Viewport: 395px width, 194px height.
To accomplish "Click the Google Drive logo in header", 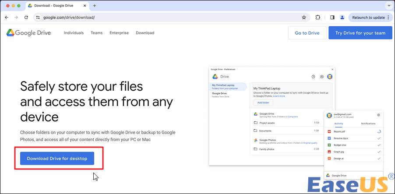I will pyautogui.click(x=28, y=33).
